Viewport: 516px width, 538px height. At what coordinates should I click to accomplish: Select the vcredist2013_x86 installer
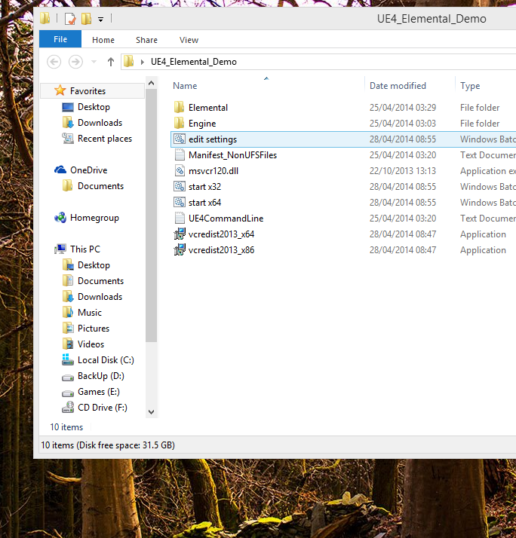[221, 250]
